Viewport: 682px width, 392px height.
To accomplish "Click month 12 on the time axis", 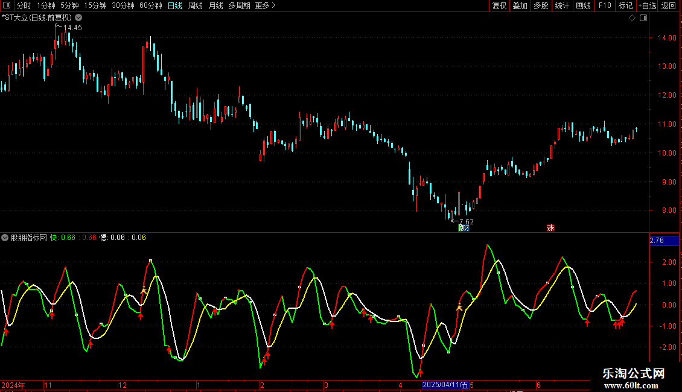I will (x=123, y=385).
